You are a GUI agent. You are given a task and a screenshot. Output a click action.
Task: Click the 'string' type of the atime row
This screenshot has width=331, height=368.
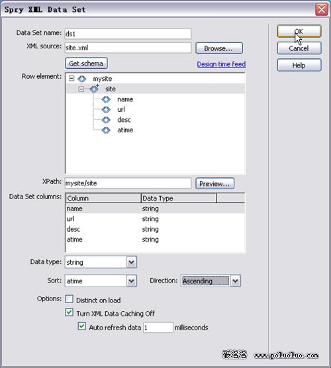tap(150, 240)
